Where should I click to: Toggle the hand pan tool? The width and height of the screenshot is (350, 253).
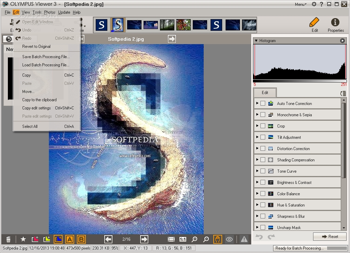click(218, 239)
